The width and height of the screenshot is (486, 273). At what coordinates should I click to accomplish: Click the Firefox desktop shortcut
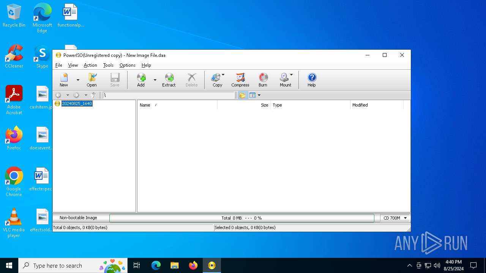coord(14,138)
